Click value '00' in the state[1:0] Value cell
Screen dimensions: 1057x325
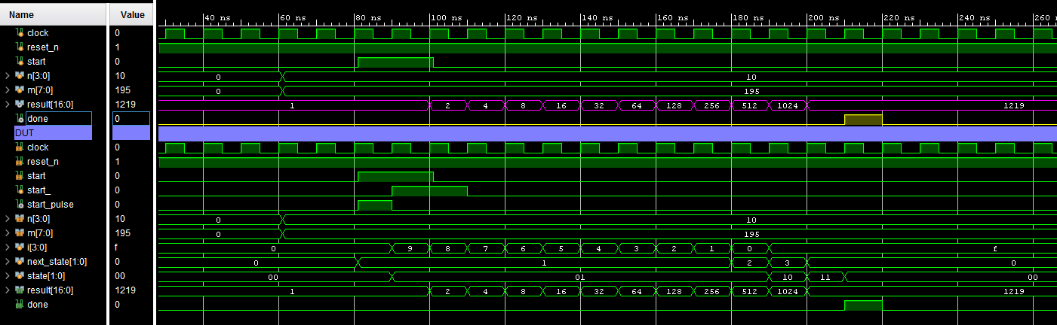(119, 276)
